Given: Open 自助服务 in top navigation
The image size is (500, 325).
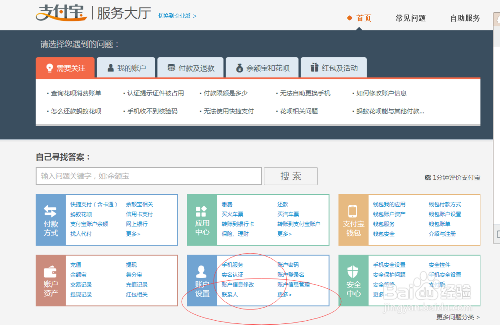Looking at the screenshot, I should (465, 18).
